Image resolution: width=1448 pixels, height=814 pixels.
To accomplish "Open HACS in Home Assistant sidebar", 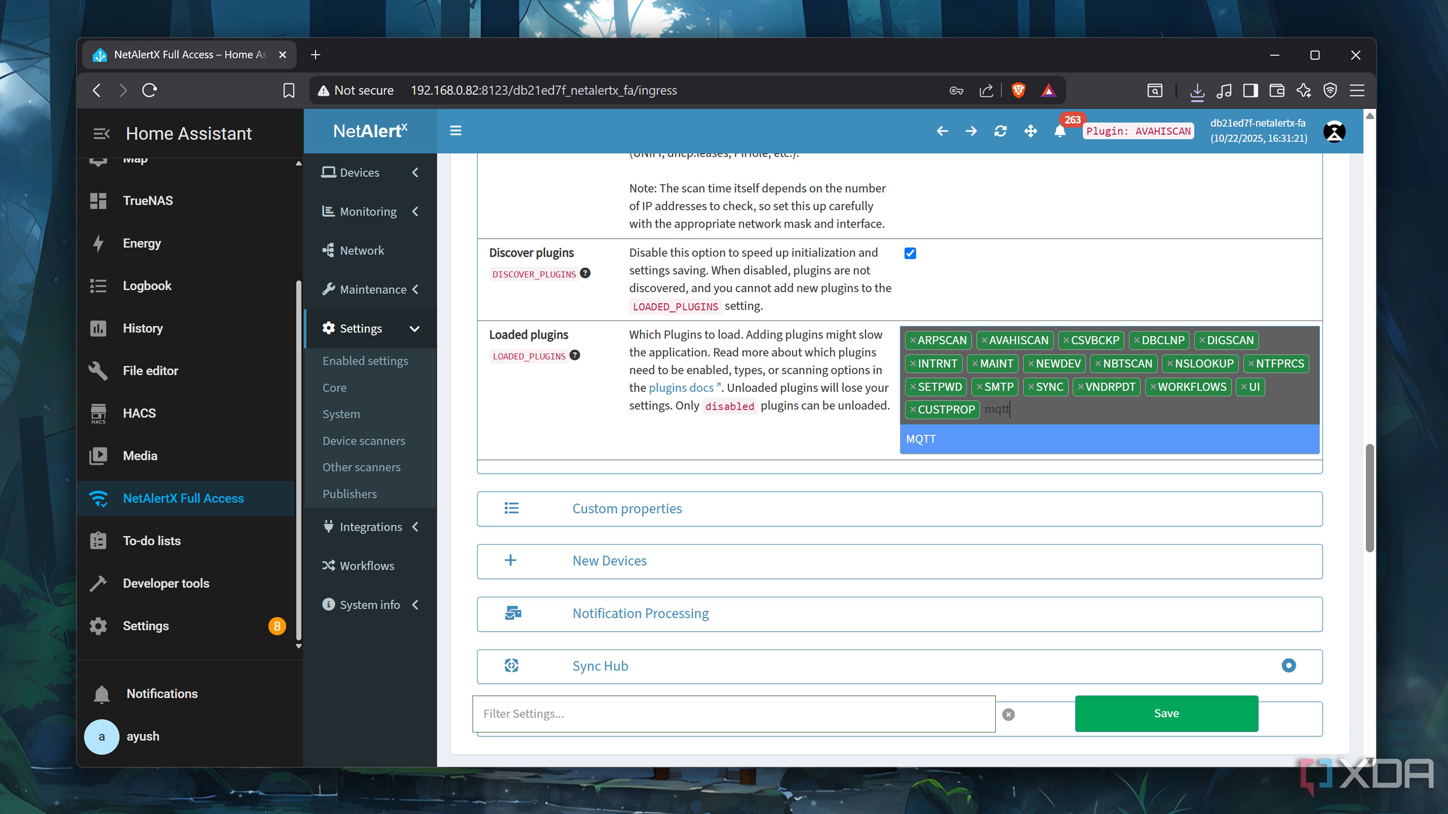I will point(186,413).
